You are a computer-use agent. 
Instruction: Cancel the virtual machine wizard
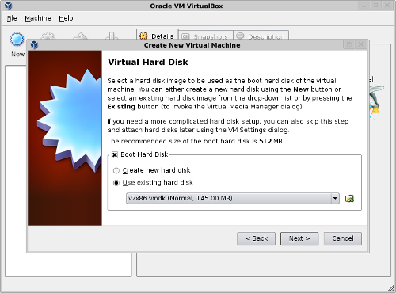(x=343, y=238)
